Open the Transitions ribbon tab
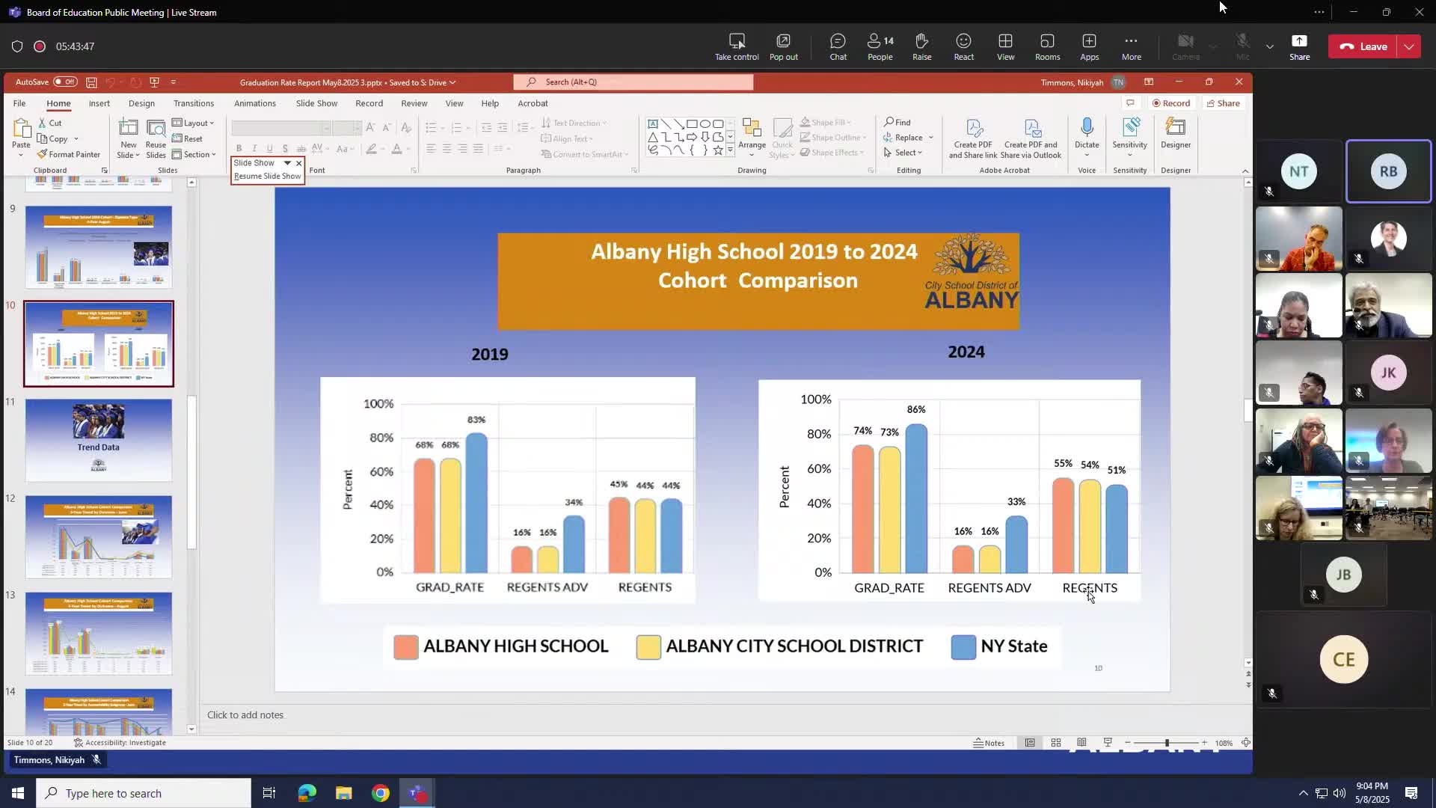Screen dimensions: 1436x808 click(x=193, y=103)
